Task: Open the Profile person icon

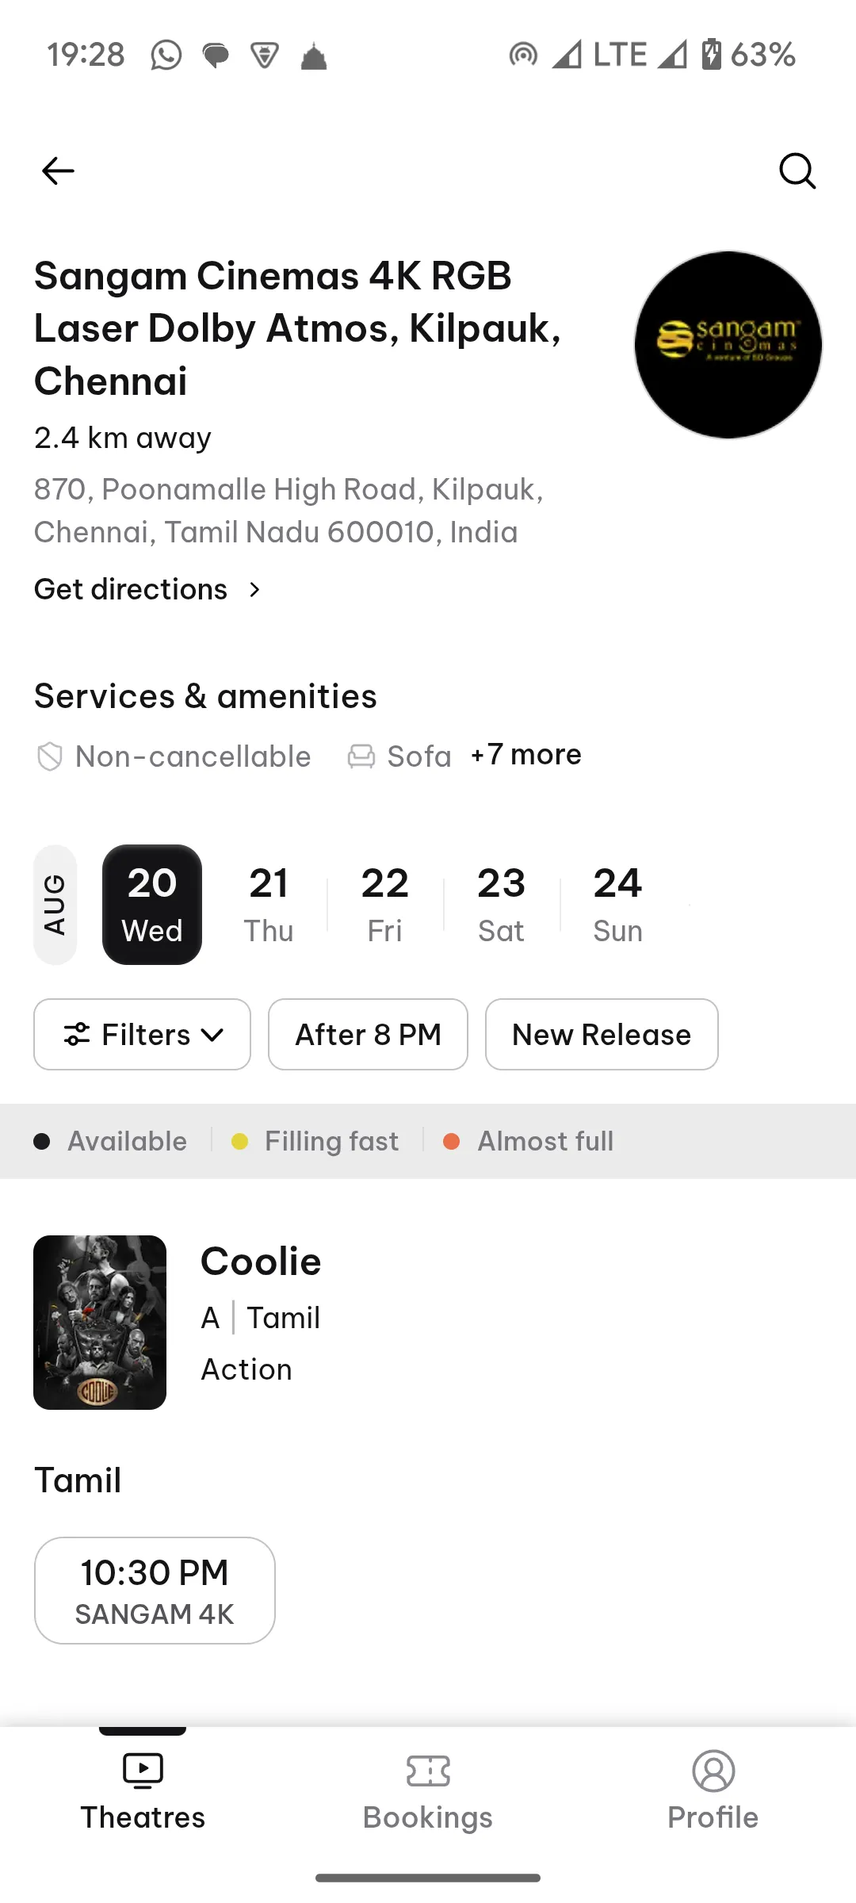Action: click(713, 1771)
